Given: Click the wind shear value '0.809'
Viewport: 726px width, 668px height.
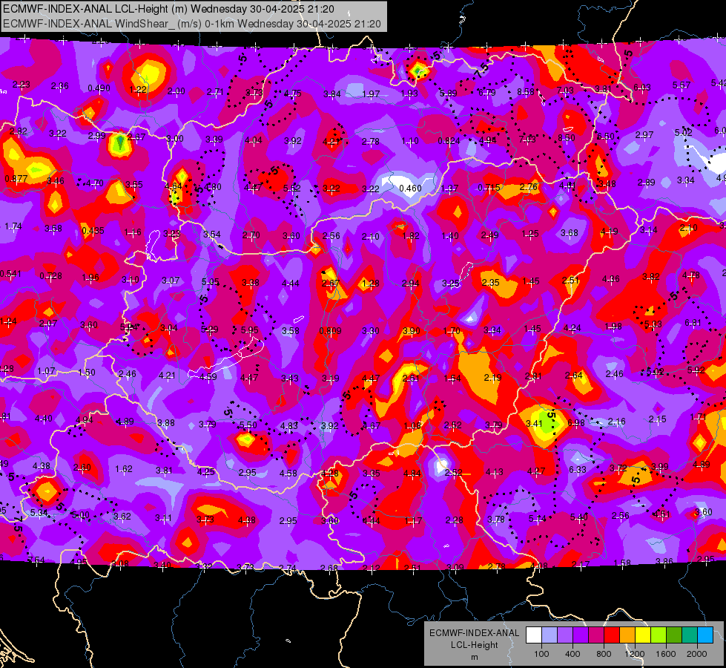Looking at the screenshot, I should 330,330.
